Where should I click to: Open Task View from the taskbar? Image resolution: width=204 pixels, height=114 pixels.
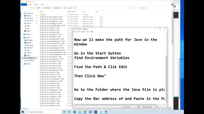(69, 112)
